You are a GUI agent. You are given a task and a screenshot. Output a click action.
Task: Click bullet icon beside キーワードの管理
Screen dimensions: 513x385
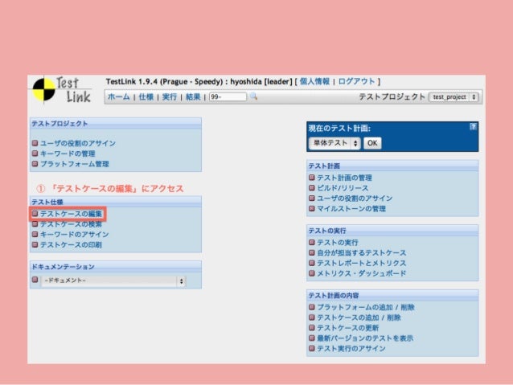pyautogui.click(x=35, y=154)
